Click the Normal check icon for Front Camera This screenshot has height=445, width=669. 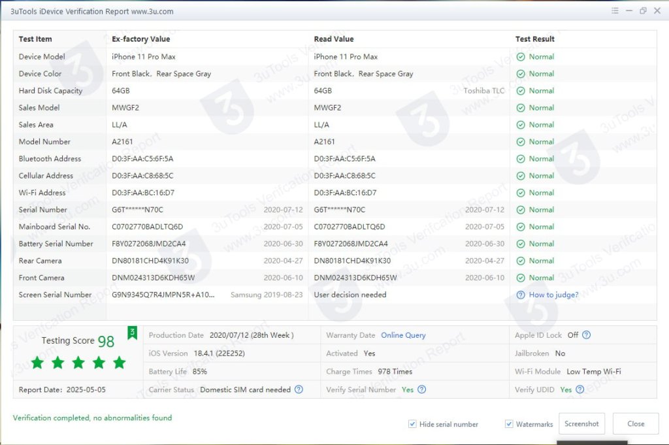(x=521, y=278)
